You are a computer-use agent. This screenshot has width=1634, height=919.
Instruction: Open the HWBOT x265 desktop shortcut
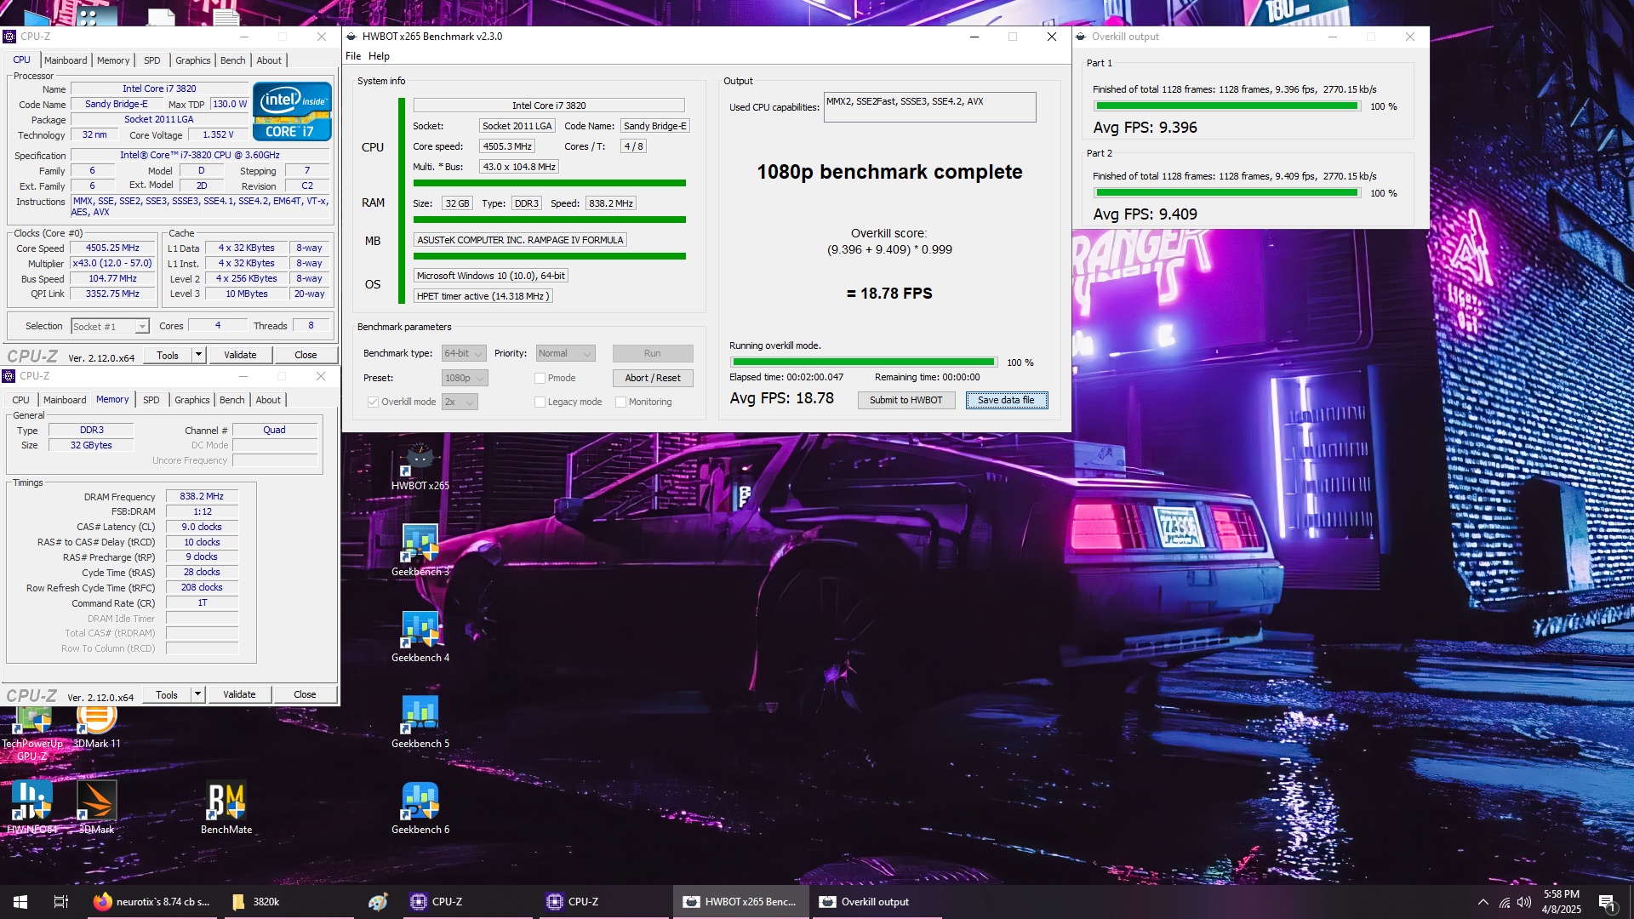point(420,465)
